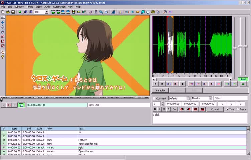
Task: Select the Scale subtitles tool
Action: click(x=3, y=36)
